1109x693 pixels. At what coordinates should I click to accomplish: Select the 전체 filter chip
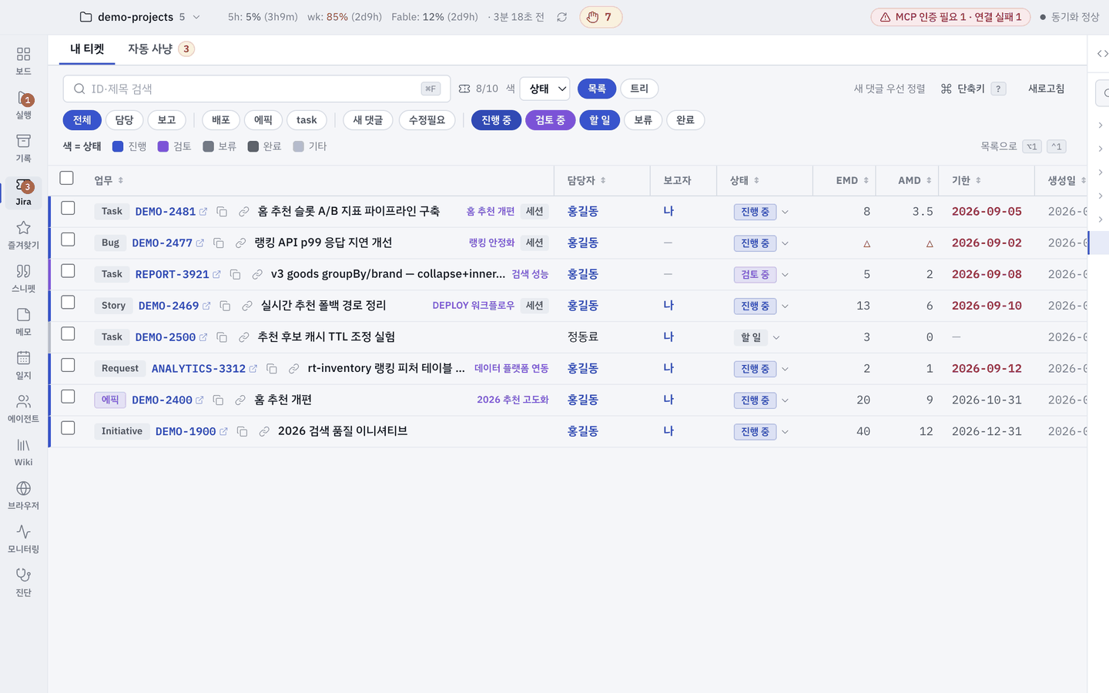coord(82,120)
